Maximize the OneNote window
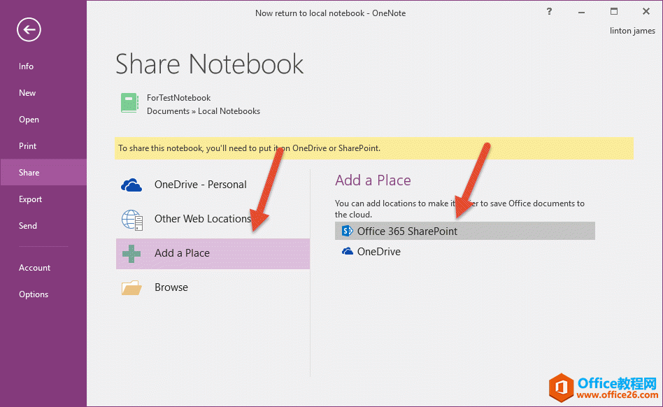The height and width of the screenshot is (407, 663). point(614,11)
